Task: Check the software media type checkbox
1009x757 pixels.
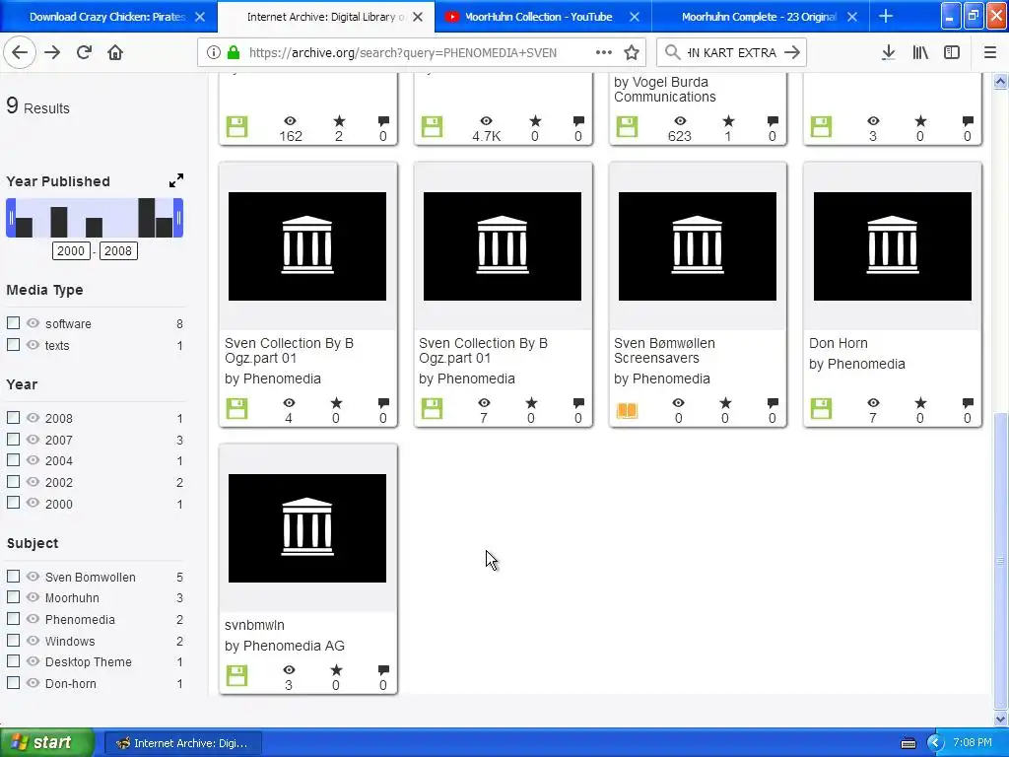Action: pos(13,322)
